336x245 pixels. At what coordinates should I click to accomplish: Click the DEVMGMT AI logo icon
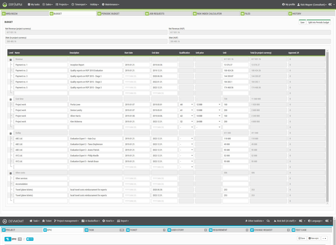[x=5, y=221]
